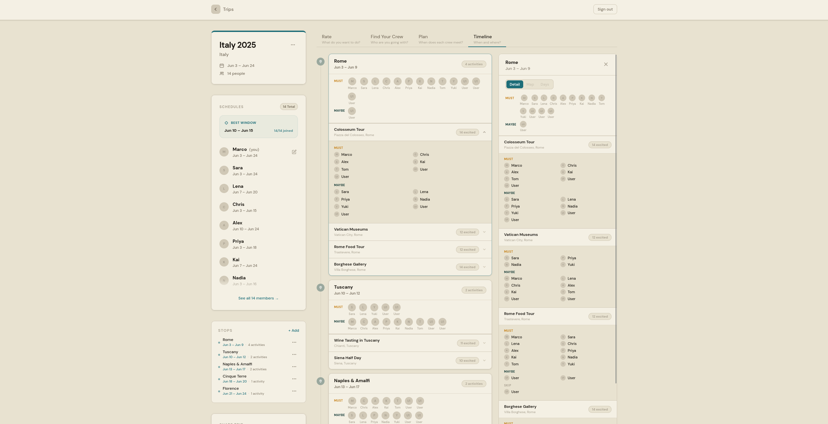Click Lena's avatar in schedules list
Screen dimensions: 828x424
tap(224, 189)
